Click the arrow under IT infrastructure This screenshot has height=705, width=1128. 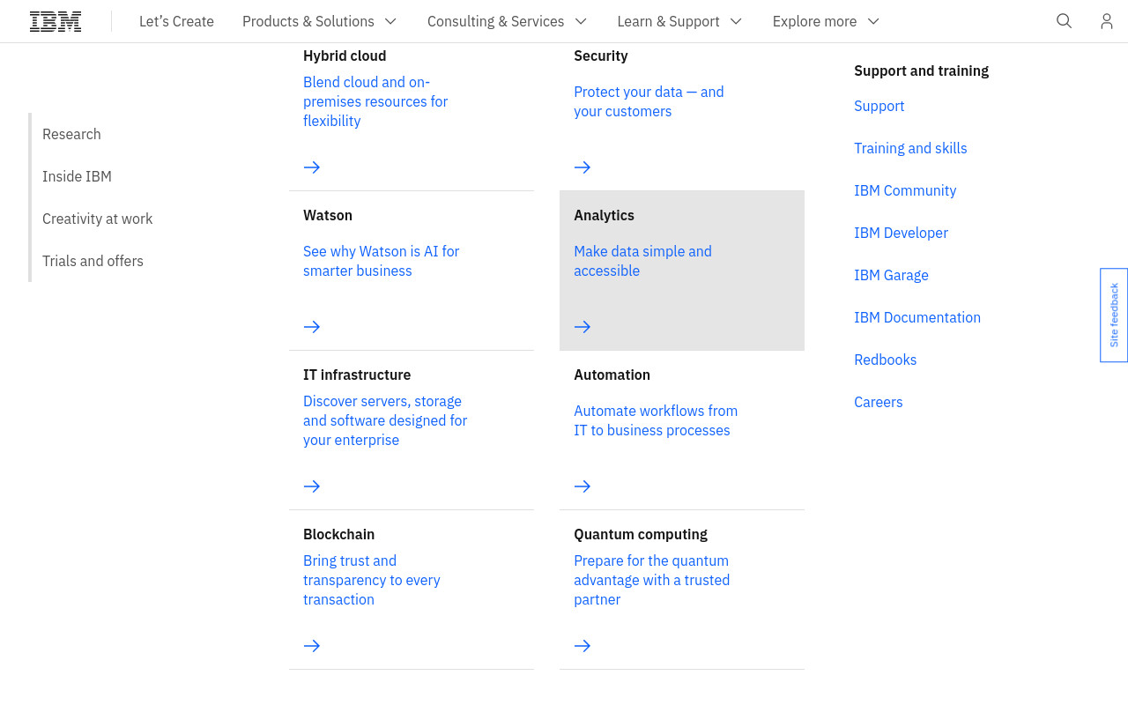point(312,486)
